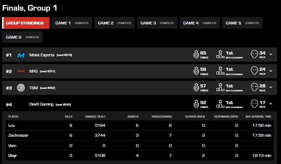Expand the NRG row chevron
Viewport: 281px width, 164px height.
pyautogui.click(x=271, y=71)
